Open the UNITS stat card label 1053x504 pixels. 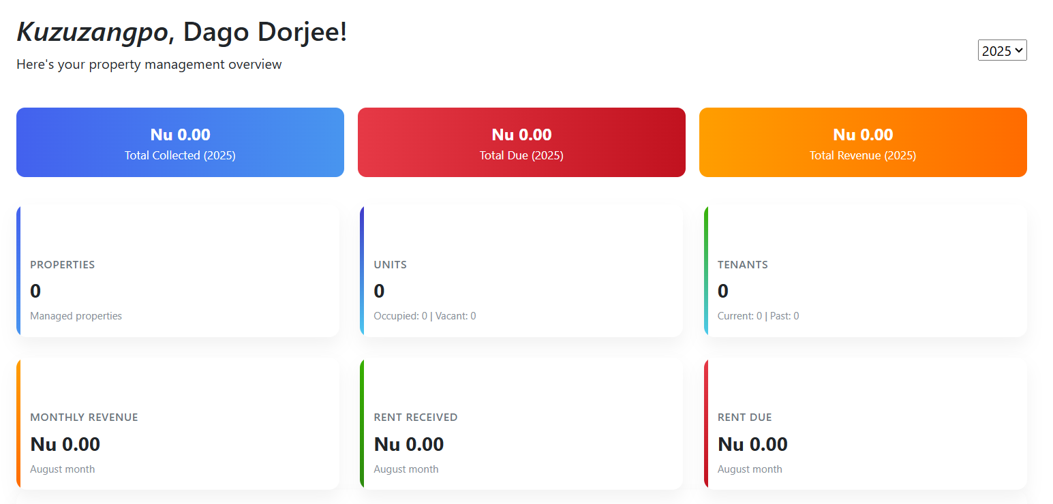coord(391,265)
